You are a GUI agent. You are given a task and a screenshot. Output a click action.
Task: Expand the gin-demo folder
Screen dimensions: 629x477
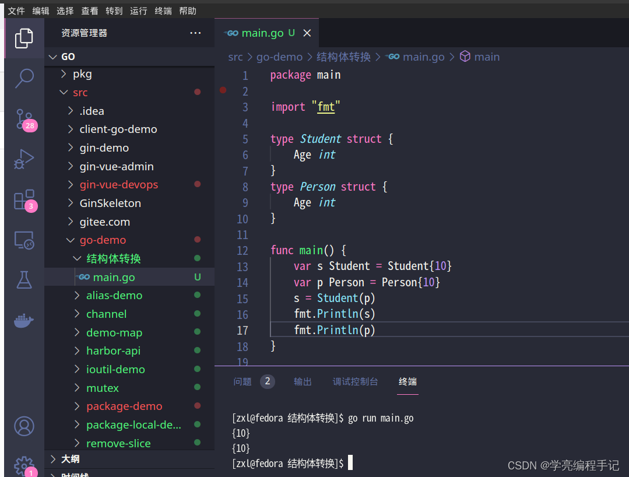71,148
